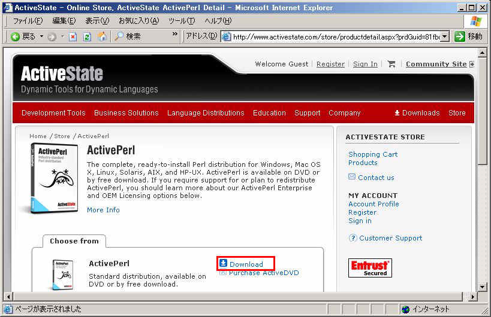Open the Account Profile link
The width and height of the screenshot is (491, 317).
373,204
